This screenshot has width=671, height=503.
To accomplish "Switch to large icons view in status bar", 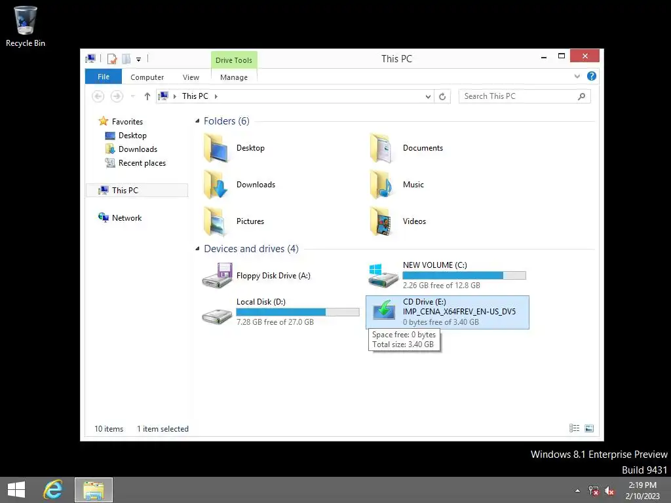I will (x=589, y=428).
